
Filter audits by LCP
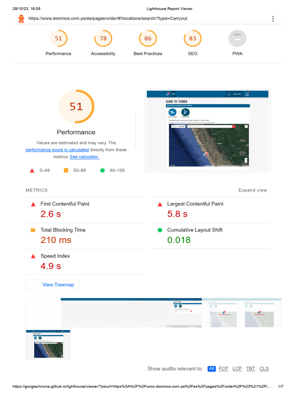point(237,369)
